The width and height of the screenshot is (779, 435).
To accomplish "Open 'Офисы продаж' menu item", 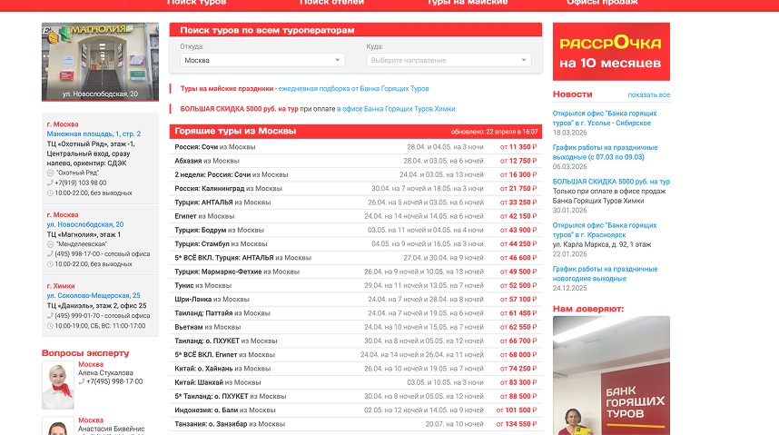I will [602, 3].
